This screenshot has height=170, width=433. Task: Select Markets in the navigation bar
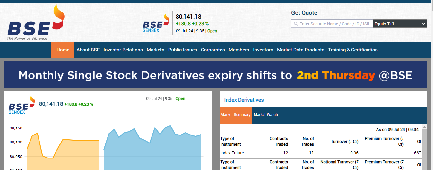click(155, 50)
